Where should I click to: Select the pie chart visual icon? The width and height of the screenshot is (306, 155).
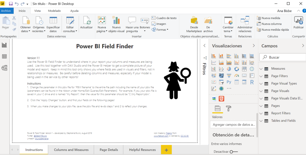click(x=229, y=69)
